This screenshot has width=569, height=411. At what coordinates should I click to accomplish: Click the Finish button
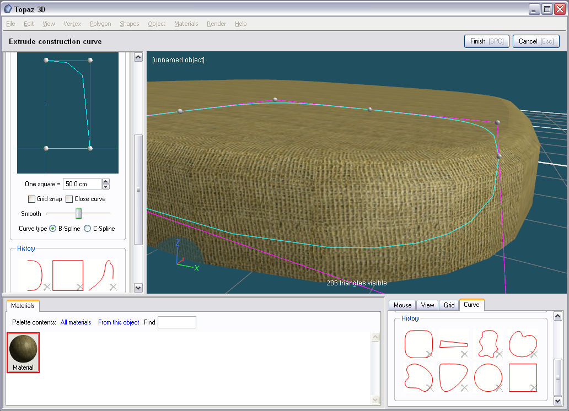tap(487, 41)
